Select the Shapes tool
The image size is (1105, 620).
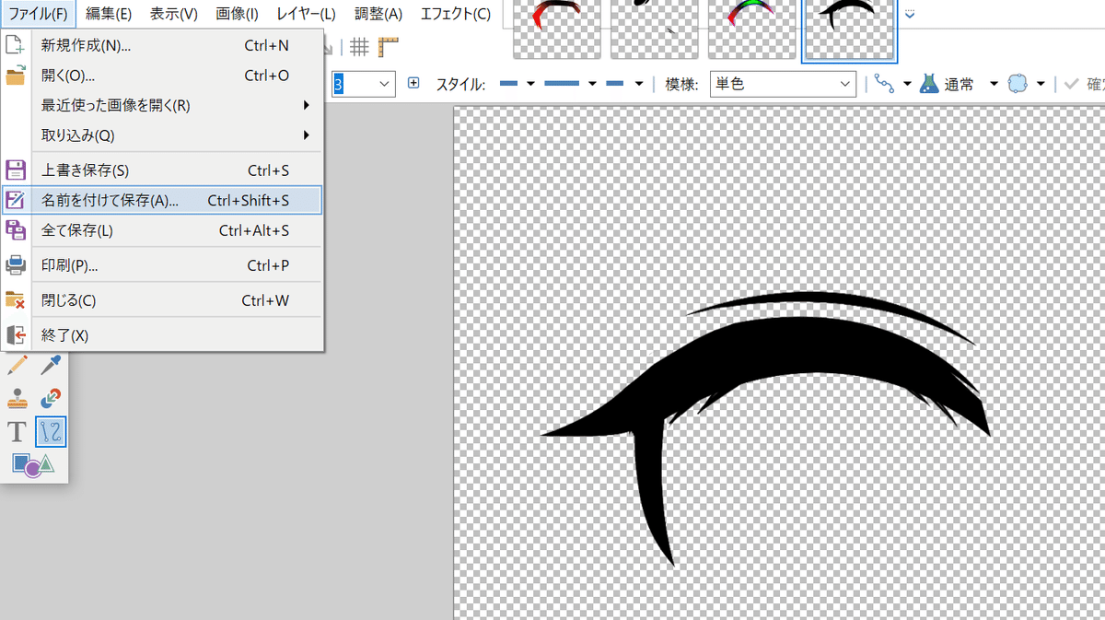coord(33,464)
